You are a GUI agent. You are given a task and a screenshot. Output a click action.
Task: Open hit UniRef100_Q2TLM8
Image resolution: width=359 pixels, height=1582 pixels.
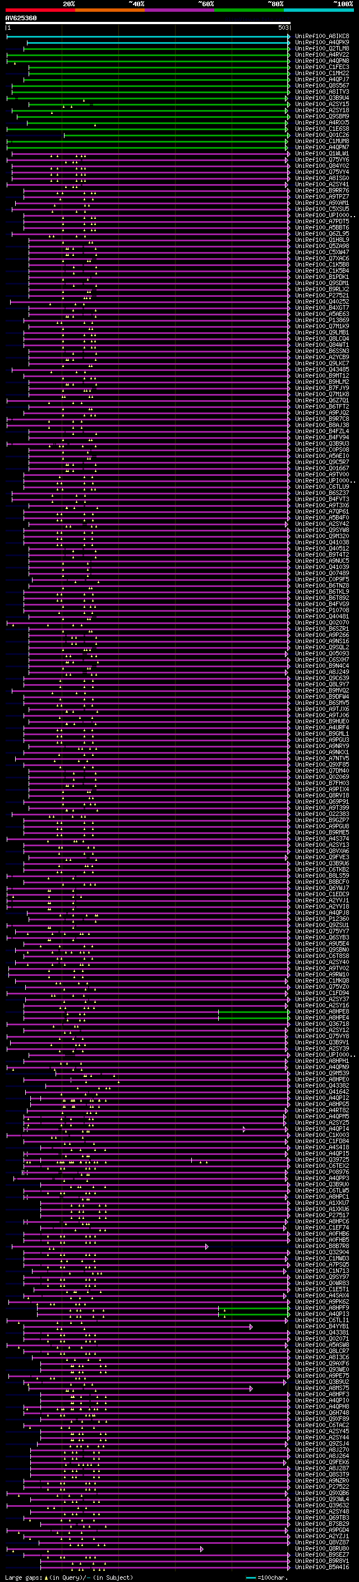click(321, 48)
